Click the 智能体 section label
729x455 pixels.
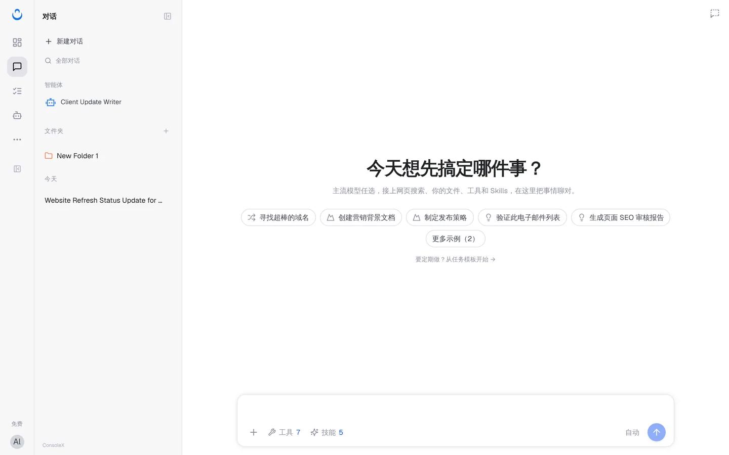(54, 85)
